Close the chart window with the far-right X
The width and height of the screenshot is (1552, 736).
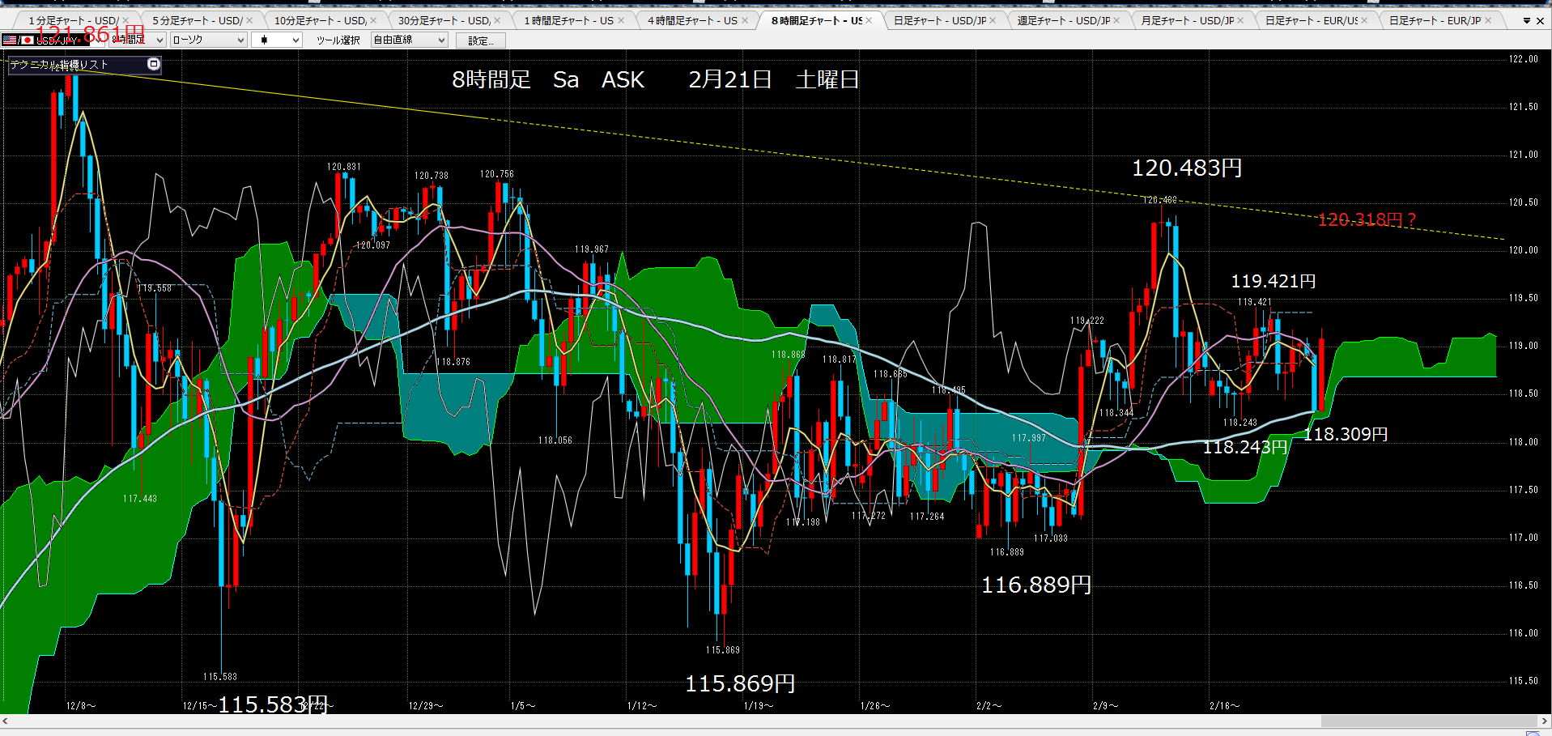pyautogui.click(x=1540, y=21)
